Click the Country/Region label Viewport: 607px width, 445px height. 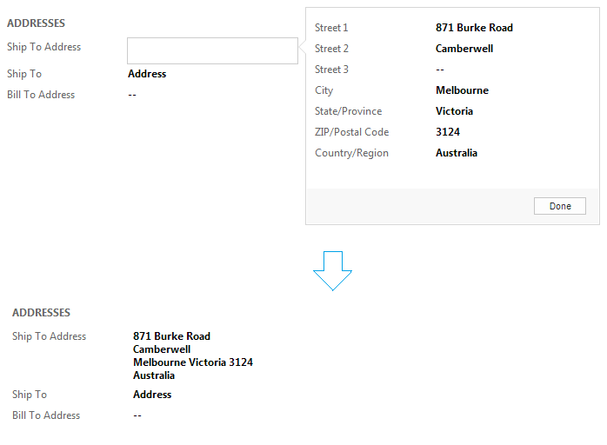[351, 153]
